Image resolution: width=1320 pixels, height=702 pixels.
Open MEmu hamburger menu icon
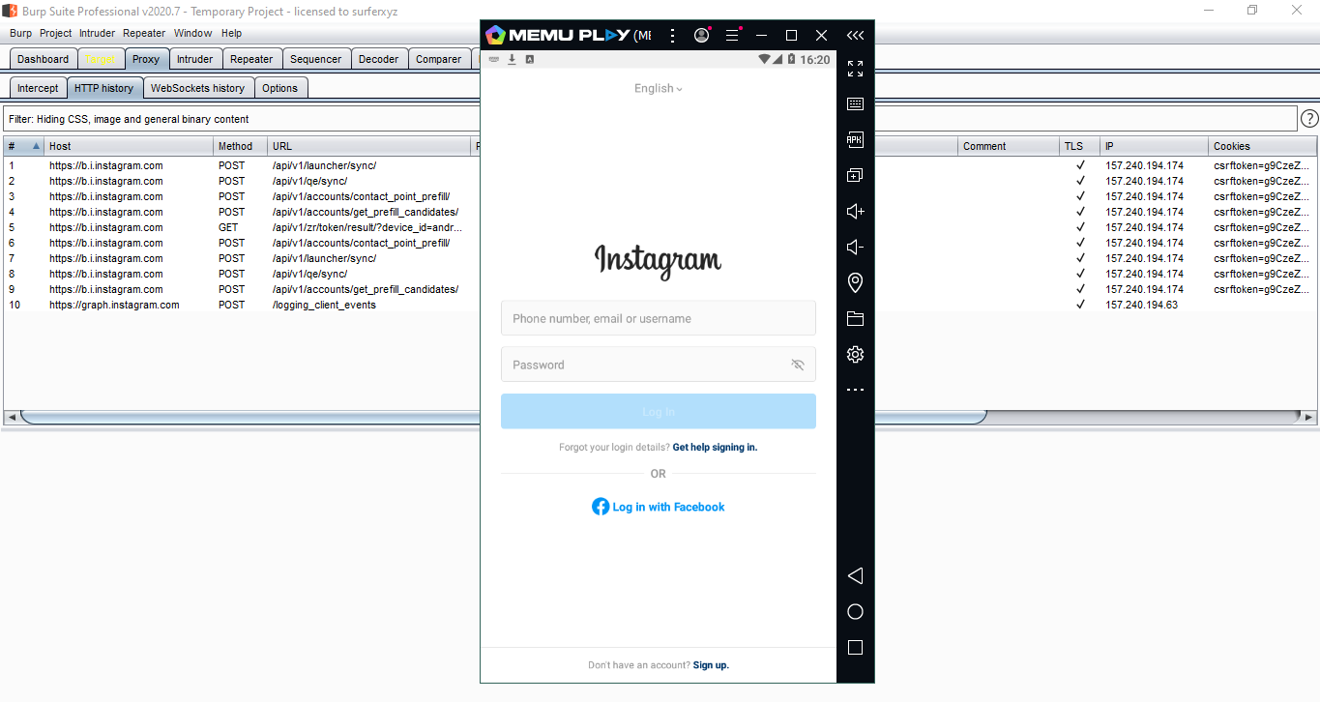tap(732, 35)
